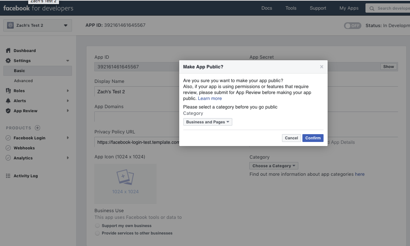Toggle the app status OFF switch

[x=352, y=26]
